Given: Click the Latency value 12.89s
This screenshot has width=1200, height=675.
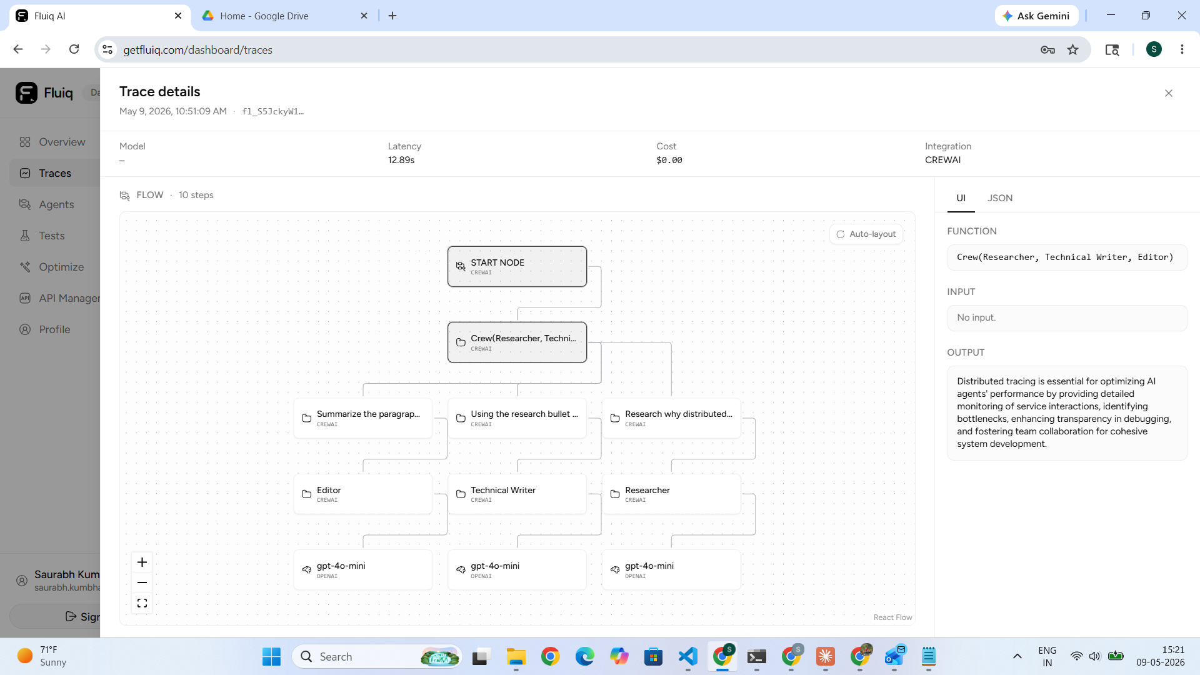Looking at the screenshot, I should pos(401,160).
